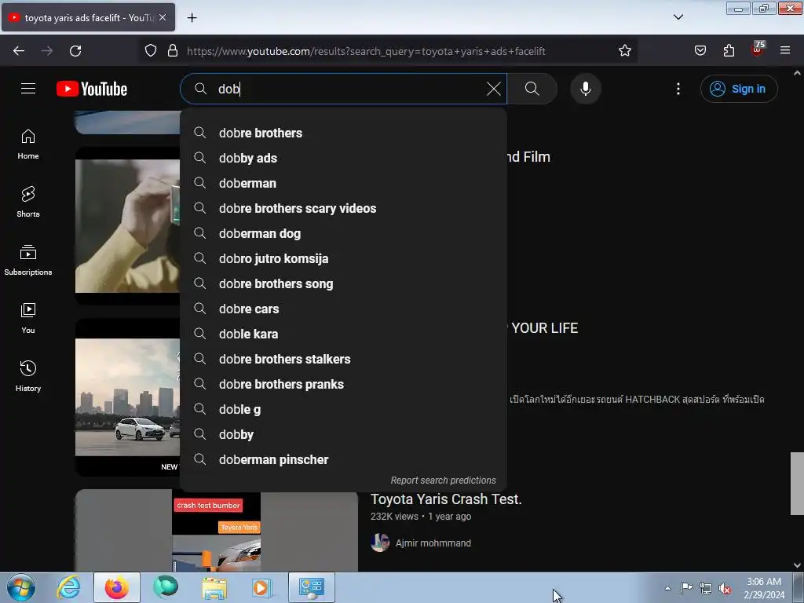
Task: Open the Firefox extensions puzzle icon
Action: 729,51
